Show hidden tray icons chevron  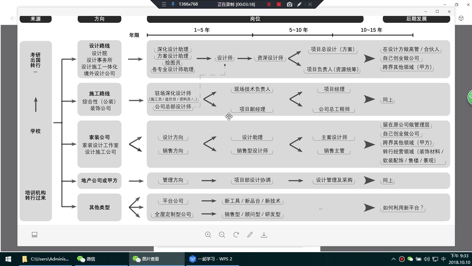click(x=393, y=259)
